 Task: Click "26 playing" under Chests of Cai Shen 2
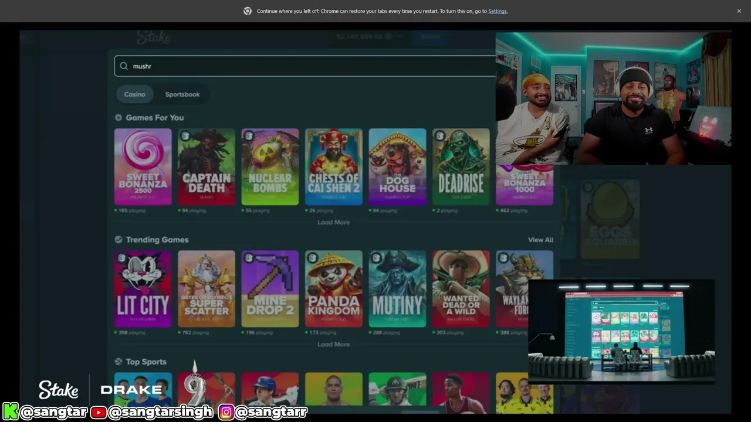[x=320, y=210]
